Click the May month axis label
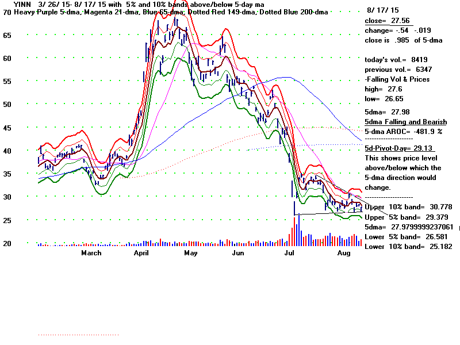 pos(190,253)
